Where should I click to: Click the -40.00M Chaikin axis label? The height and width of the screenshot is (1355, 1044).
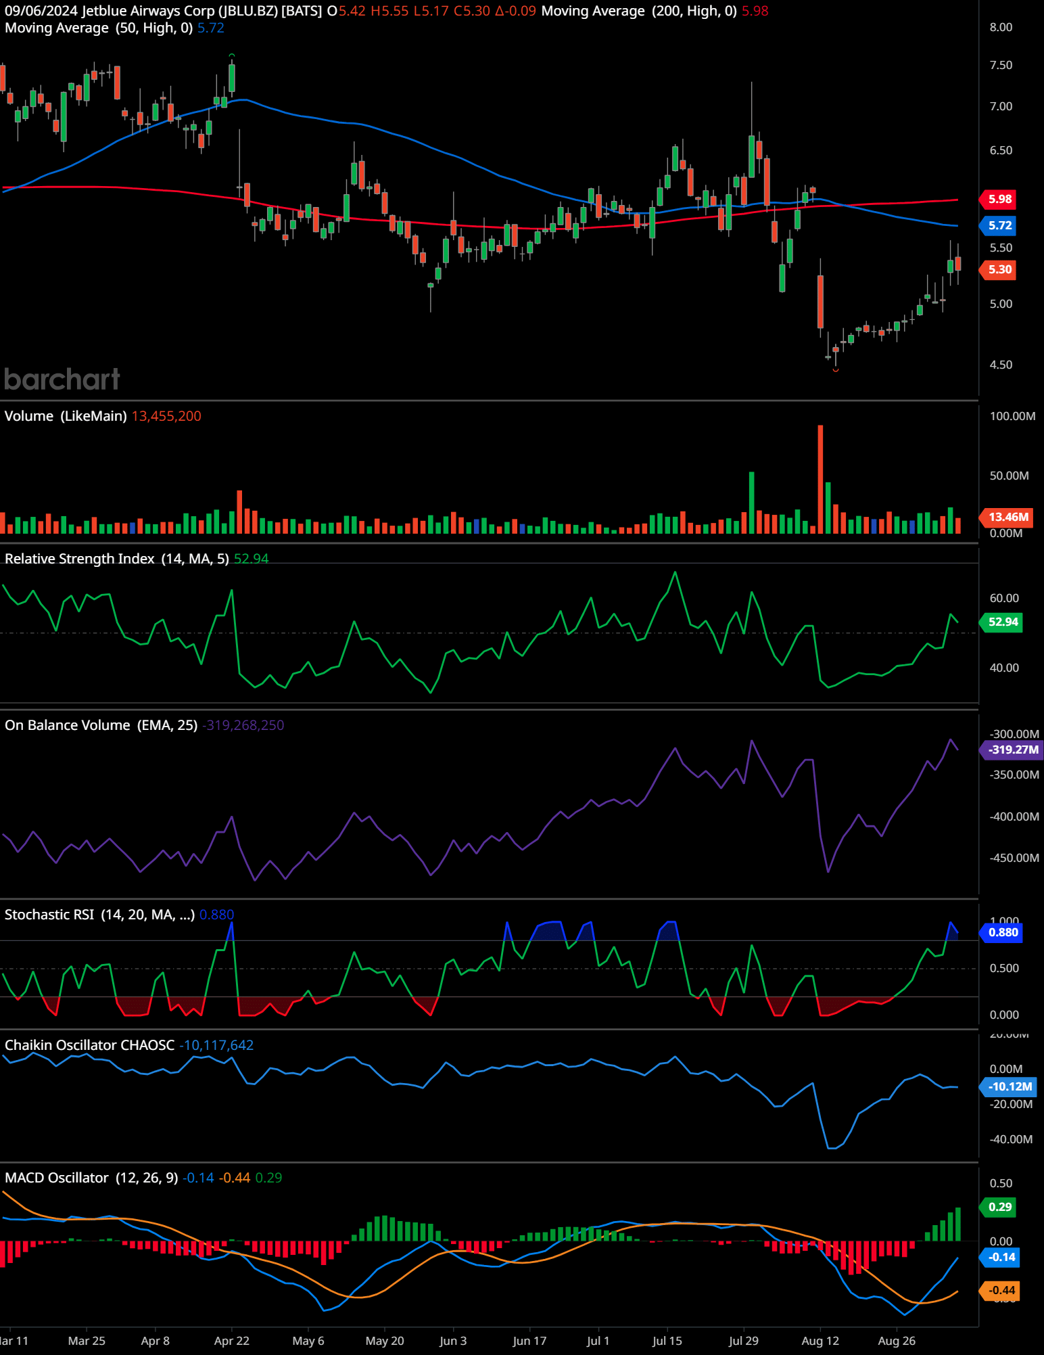tap(1011, 1139)
